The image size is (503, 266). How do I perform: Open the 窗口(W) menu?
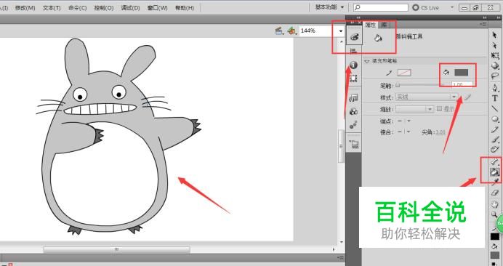tap(157, 8)
